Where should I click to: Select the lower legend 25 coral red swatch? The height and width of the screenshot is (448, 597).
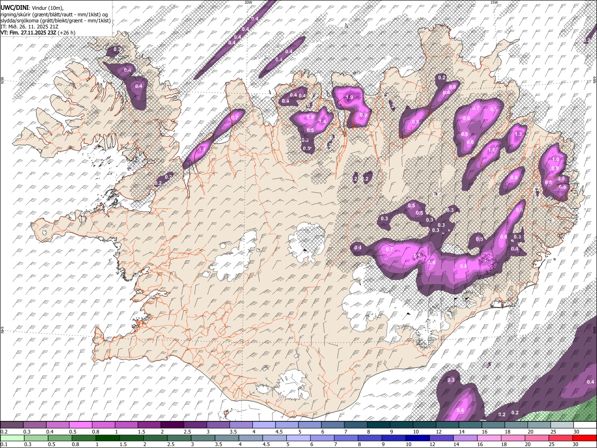[561, 438]
